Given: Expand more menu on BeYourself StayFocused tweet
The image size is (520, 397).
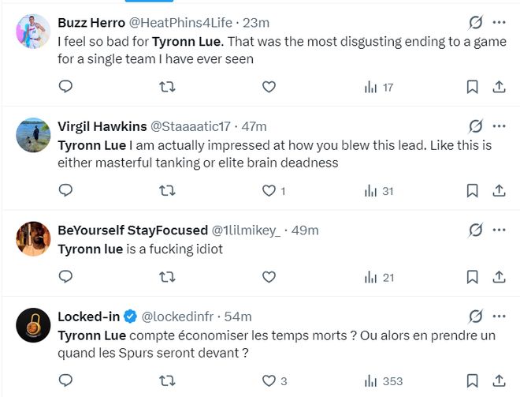Looking at the screenshot, I should tap(500, 230).
